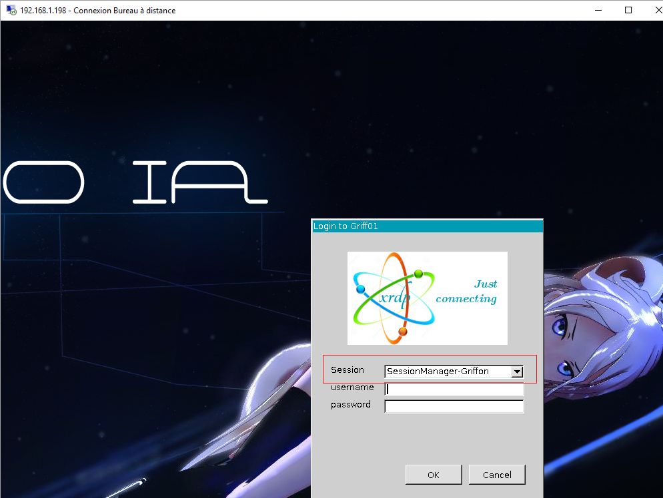
Task: Select the SessionManager-Griffon session field
Action: 454,372
